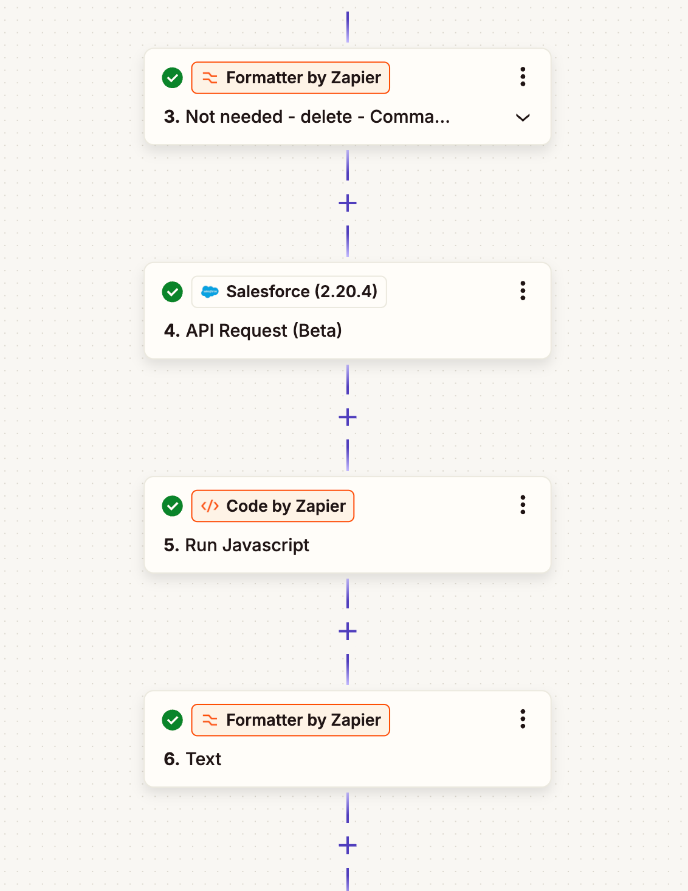This screenshot has width=688, height=891.
Task: Add a step after Run Javascript step
Action: click(348, 631)
